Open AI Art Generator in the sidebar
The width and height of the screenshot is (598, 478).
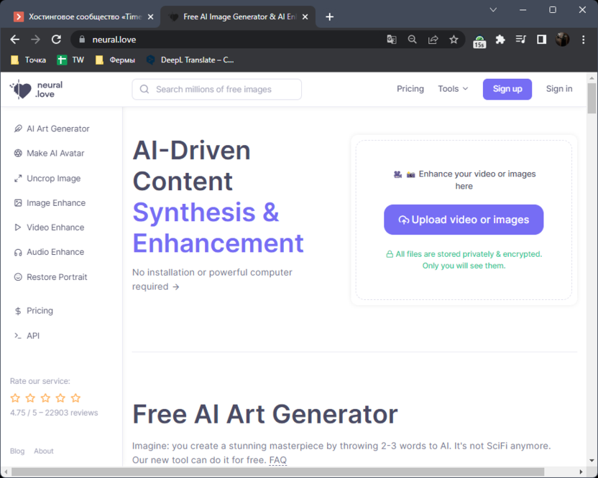click(57, 128)
